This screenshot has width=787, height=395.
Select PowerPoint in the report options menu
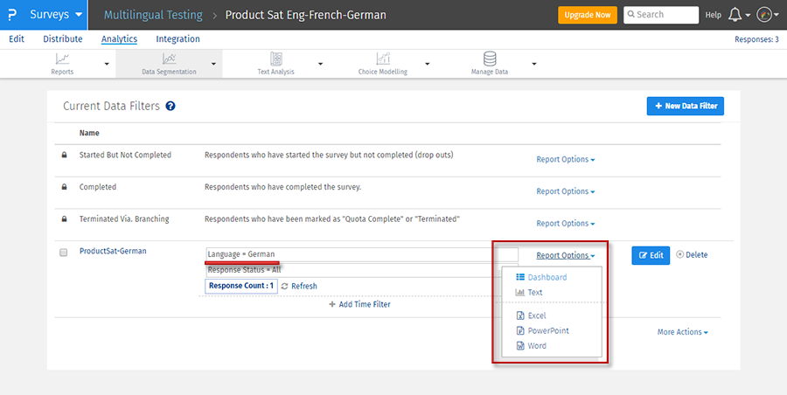(x=547, y=331)
